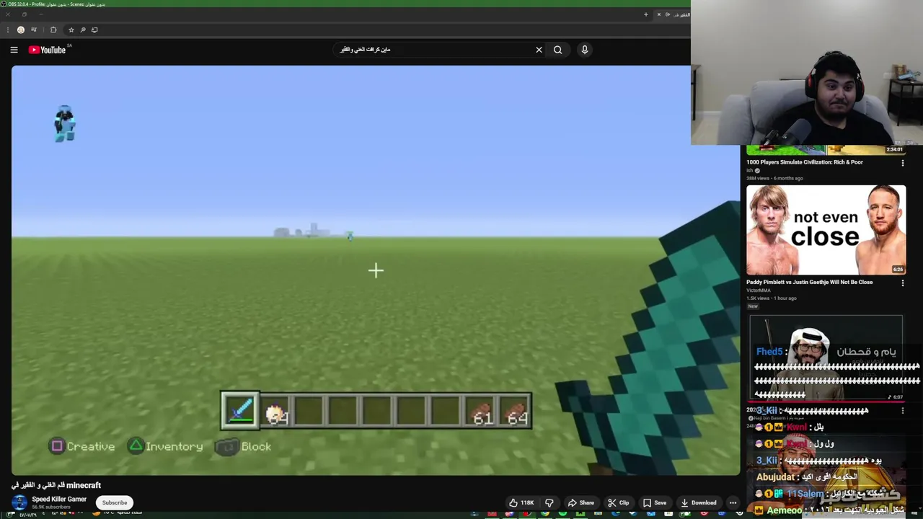Save the video to a playlist
This screenshot has width=923, height=519.
655,502
